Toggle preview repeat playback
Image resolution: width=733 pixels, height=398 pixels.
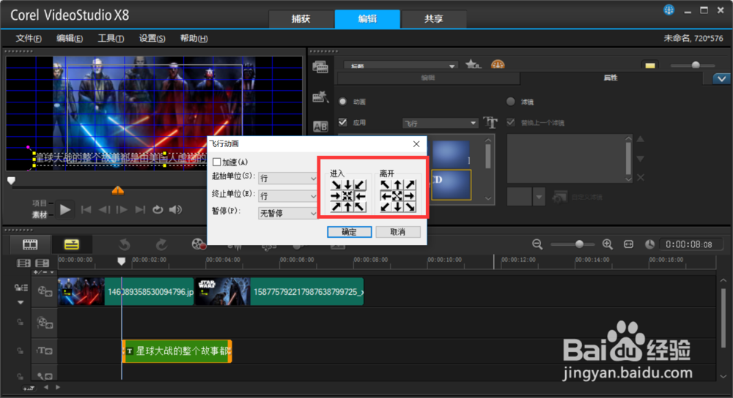[x=158, y=209]
